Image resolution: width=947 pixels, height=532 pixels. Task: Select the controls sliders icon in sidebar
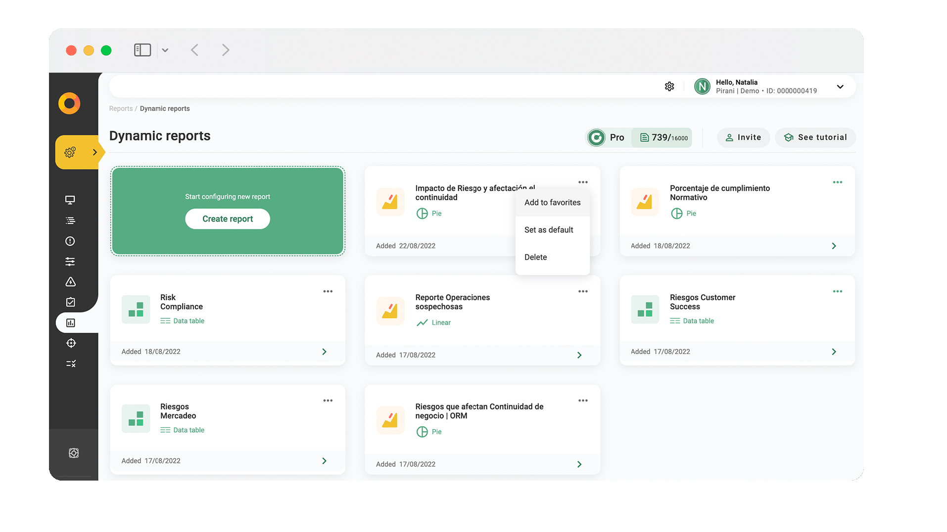click(x=70, y=262)
